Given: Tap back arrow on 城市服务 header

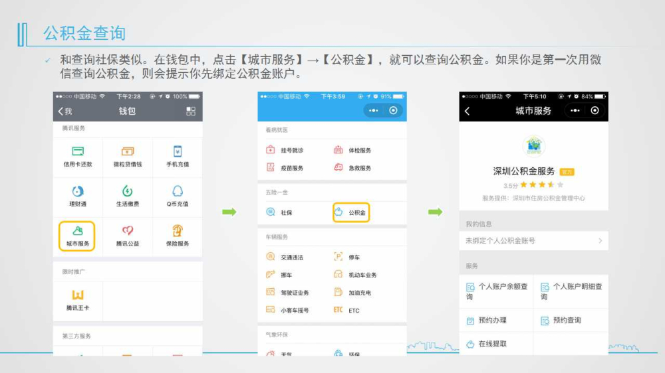Looking at the screenshot, I should [467, 111].
